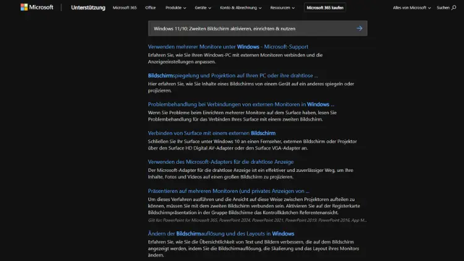Expand the Geräte dropdown
Viewport: 464px width, 261px height.
click(x=203, y=7)
